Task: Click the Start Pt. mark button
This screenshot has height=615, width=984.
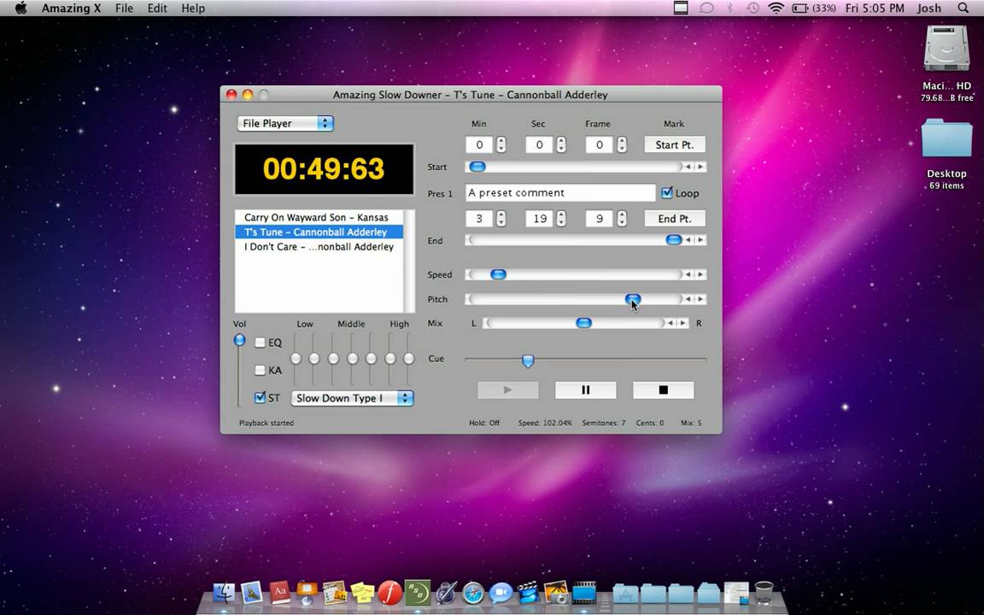Action: pos(675,145)
